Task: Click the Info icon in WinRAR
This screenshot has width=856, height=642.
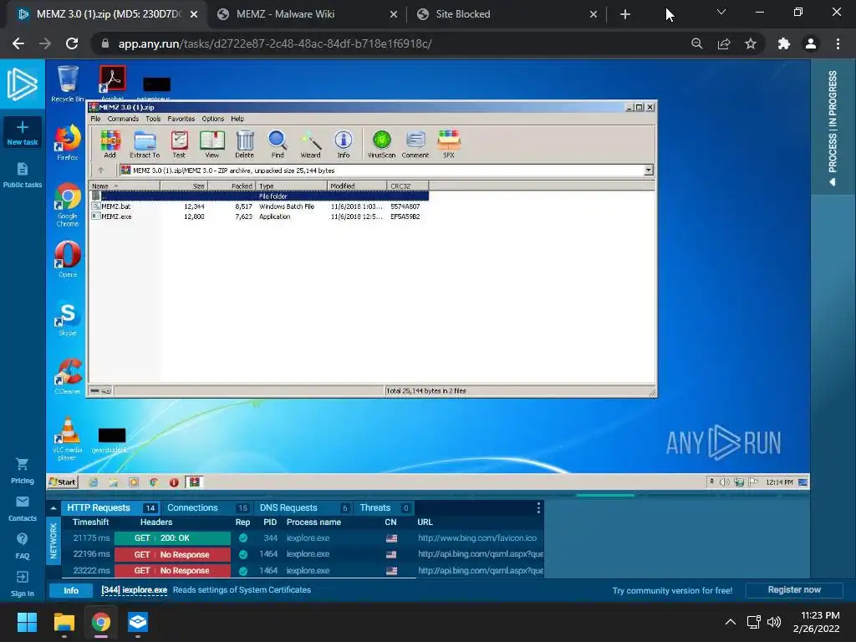Action: point(344,144)
